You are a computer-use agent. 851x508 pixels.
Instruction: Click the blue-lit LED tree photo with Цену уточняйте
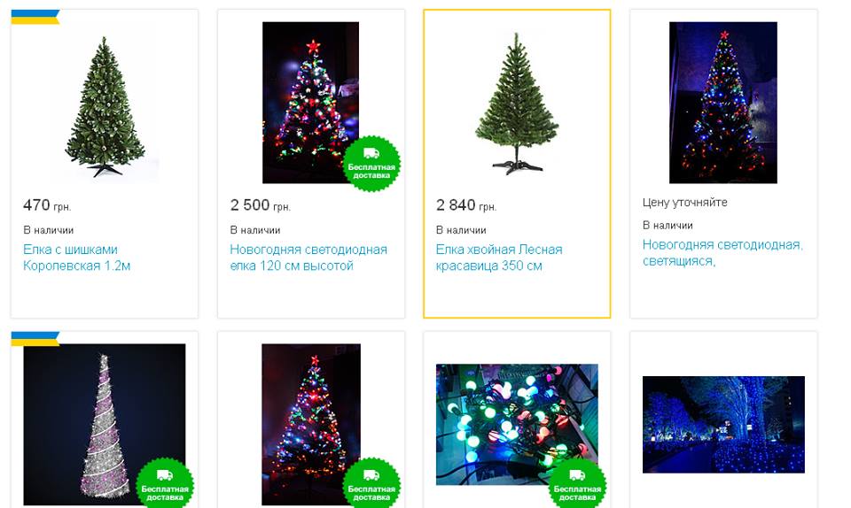click(x=723, y=103)
